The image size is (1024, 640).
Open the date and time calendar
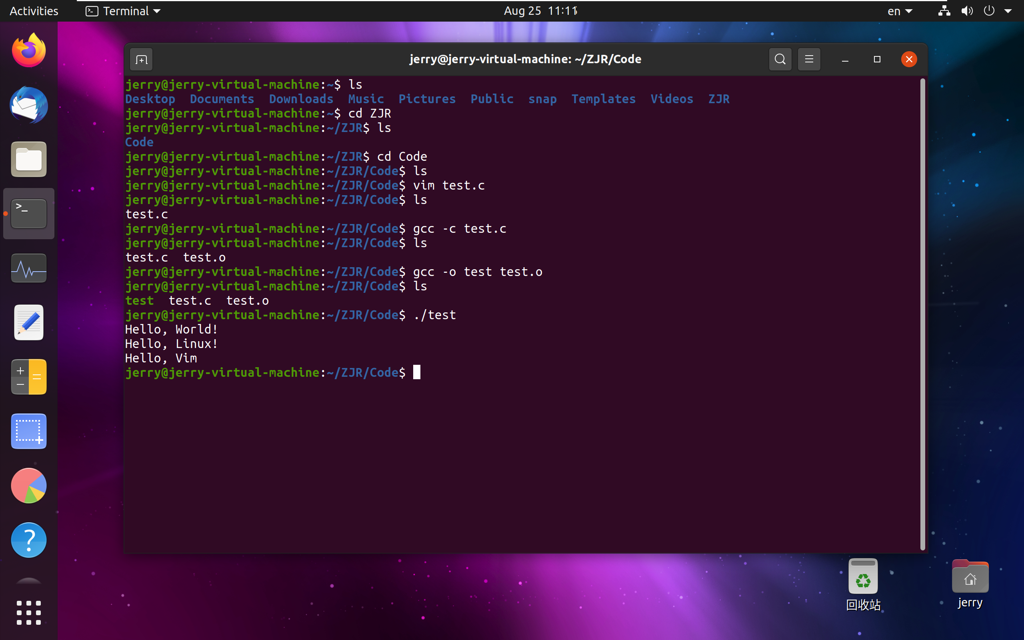click(540, 11)
